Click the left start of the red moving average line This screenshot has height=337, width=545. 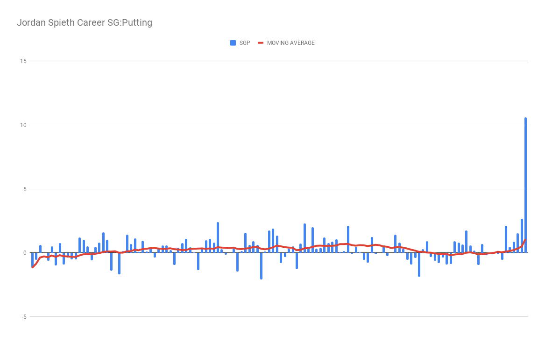coord(32,267)
